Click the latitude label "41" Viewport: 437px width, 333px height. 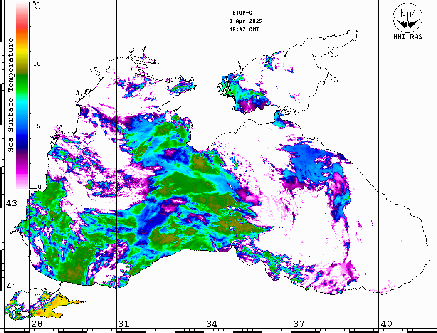point(12,286)
